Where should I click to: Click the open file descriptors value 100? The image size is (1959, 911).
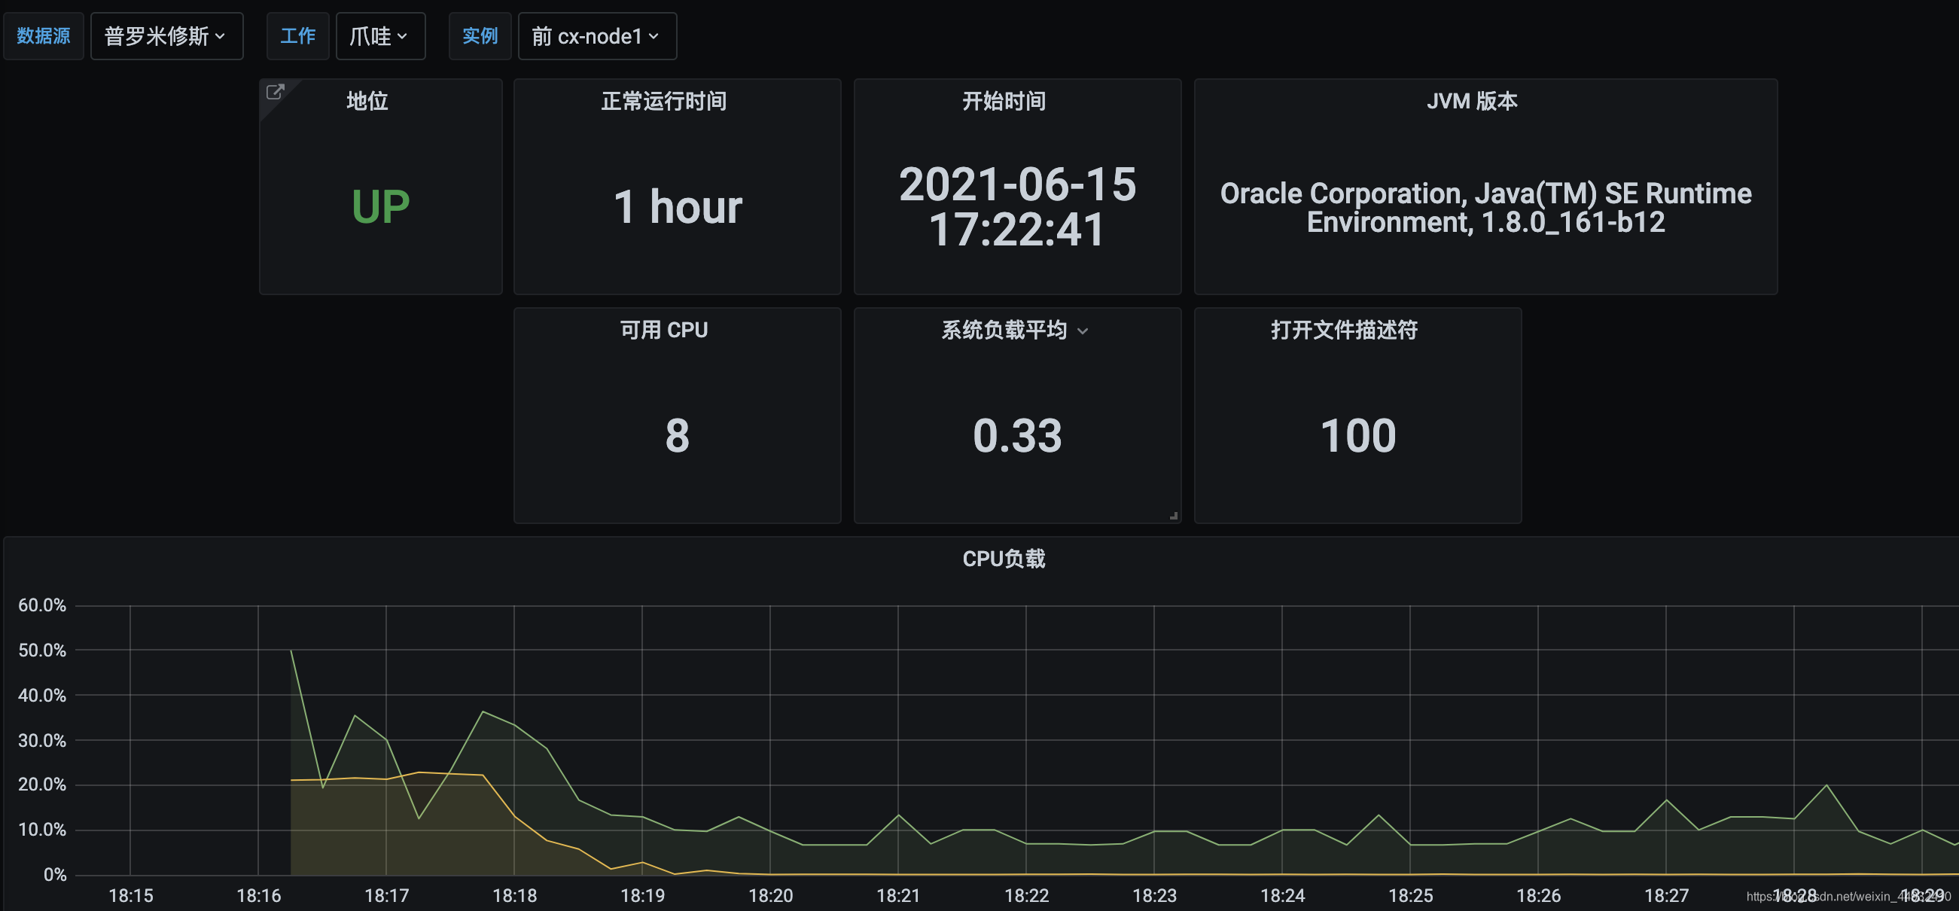click(1357, 436)
